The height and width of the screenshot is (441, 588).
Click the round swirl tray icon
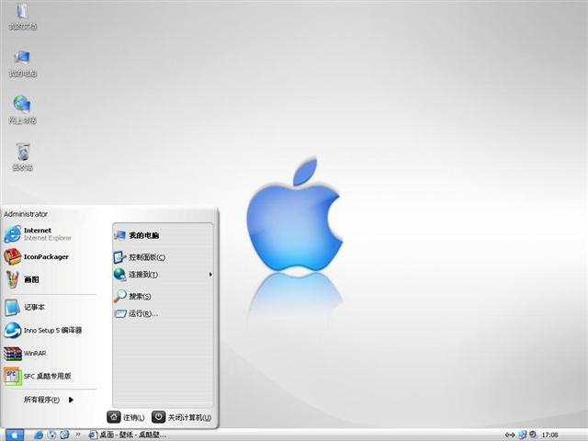click(533, 435)
